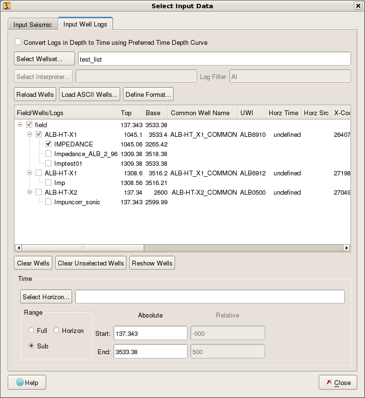This screenshot has width=365, height=398.
Task: Click the Reload Wells button
Action: 35,94
